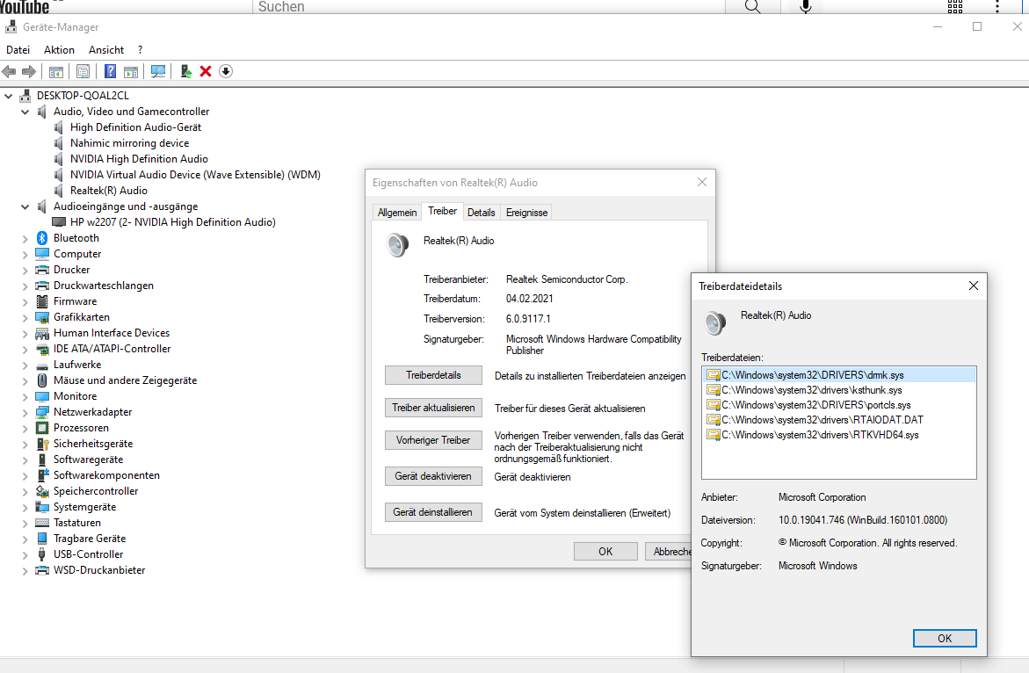The image size is (1029, 673).
Task: Click the Vorheriger Treiber button
Action: tap(433, 440)
